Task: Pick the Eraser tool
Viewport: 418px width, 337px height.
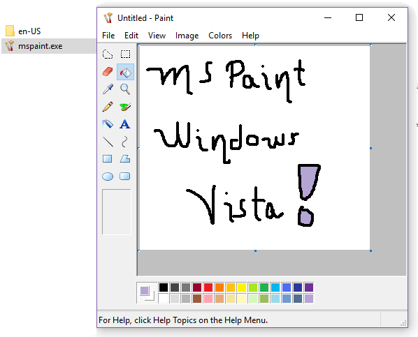Action: pos(108,72)
